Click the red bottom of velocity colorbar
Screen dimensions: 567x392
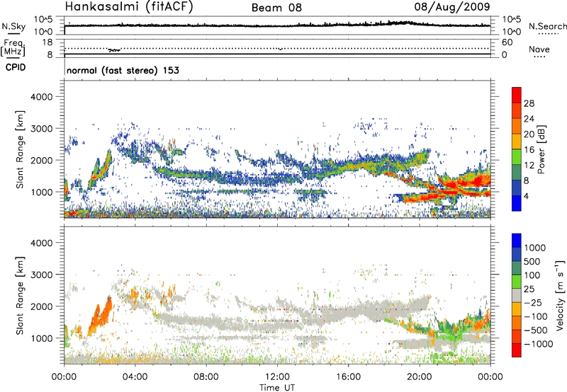517,350
